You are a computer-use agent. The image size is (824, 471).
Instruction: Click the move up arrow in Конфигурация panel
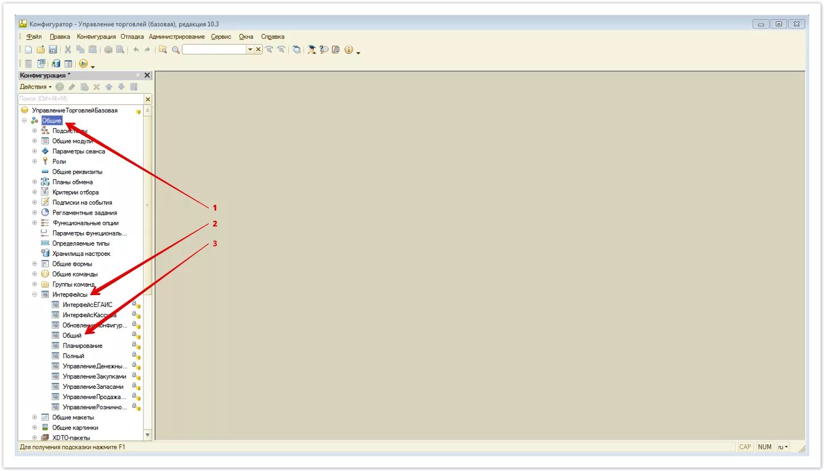(x=109, y=87)
